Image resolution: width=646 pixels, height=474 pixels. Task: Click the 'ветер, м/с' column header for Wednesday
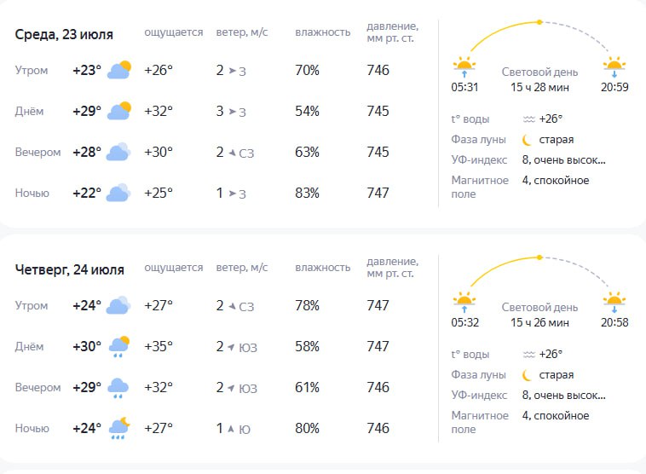tap(242, 32)
